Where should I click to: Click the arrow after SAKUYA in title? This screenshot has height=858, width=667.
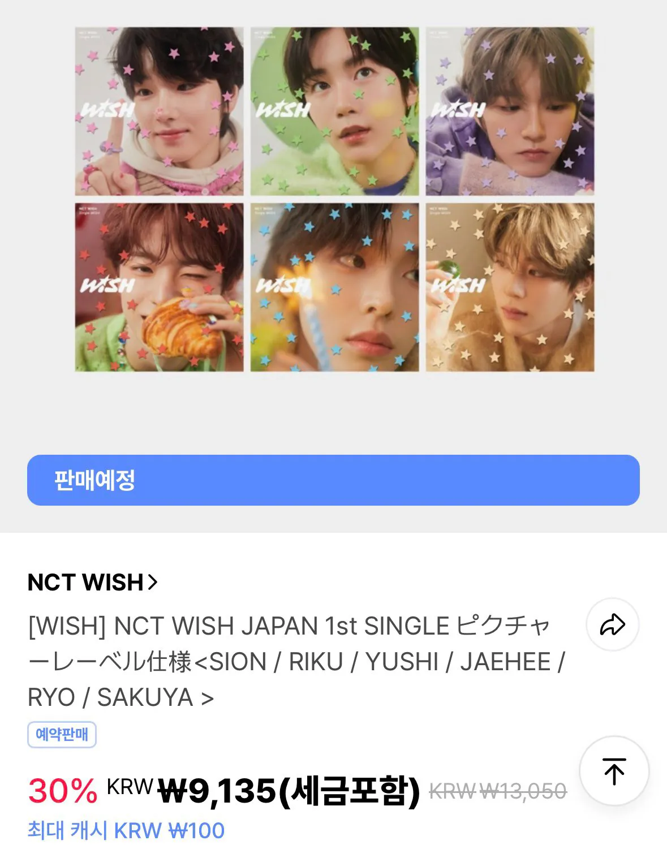click(x=208, y=698)
